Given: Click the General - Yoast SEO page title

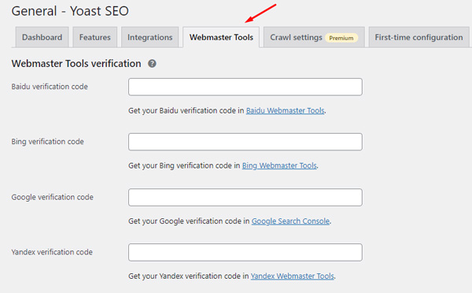Looking at the screenshot, I should (x=70, y=11).
